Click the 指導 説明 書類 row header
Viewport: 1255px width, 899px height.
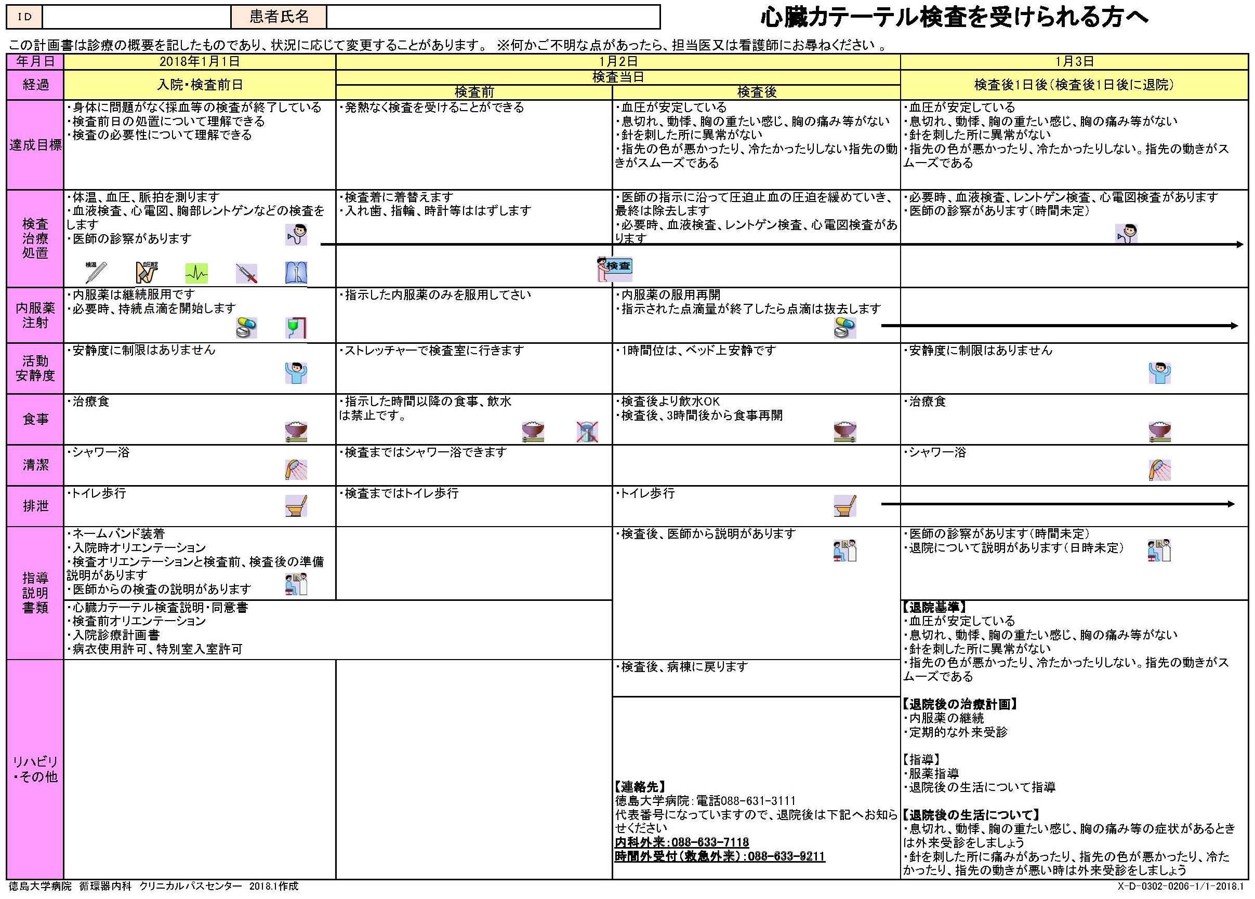35,593
